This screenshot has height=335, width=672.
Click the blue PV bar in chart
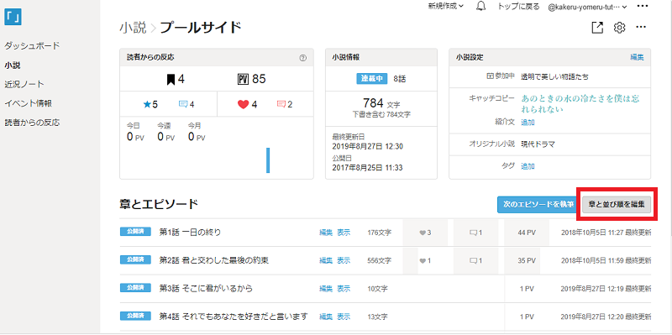(268, 160)
